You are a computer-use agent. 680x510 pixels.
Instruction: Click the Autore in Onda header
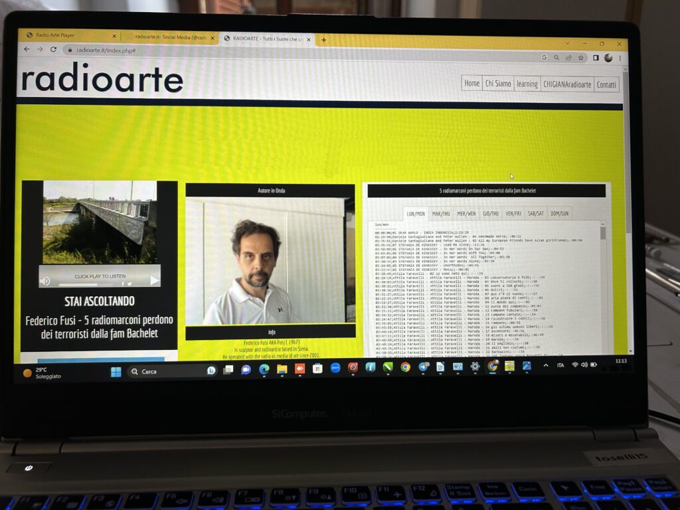[271, 191]
